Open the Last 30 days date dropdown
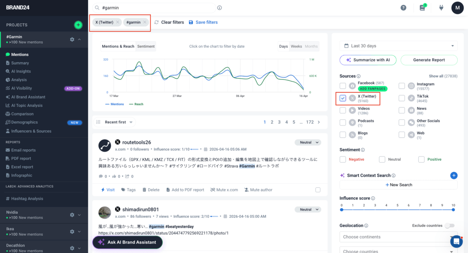This screenshot has height=253, width=468. 399,46
